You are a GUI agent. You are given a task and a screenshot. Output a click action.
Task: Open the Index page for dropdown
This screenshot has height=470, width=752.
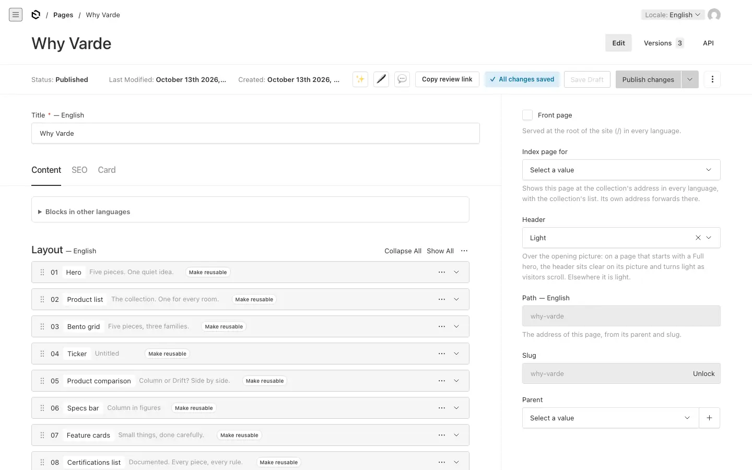pyautogui.click(x=621, y=170)
